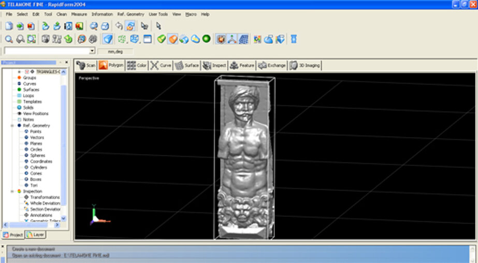The image size is (478, 263).
Task: Switch to the Layer tab
Action: point(36,235)
